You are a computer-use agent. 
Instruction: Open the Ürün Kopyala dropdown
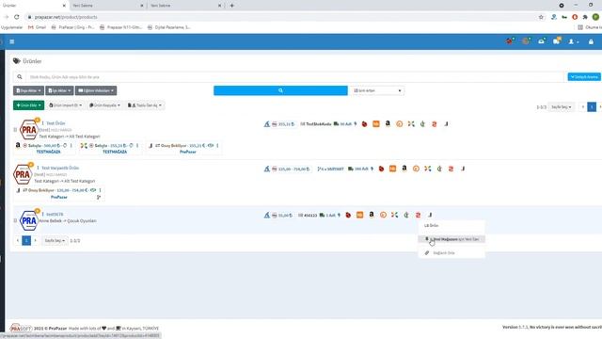104,105
